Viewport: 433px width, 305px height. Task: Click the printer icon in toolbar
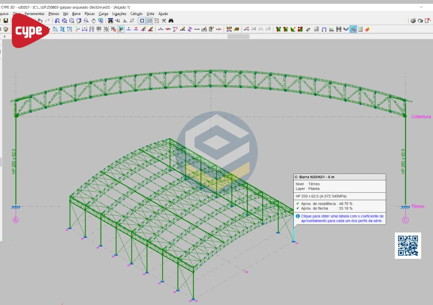(x=413, y=21)
